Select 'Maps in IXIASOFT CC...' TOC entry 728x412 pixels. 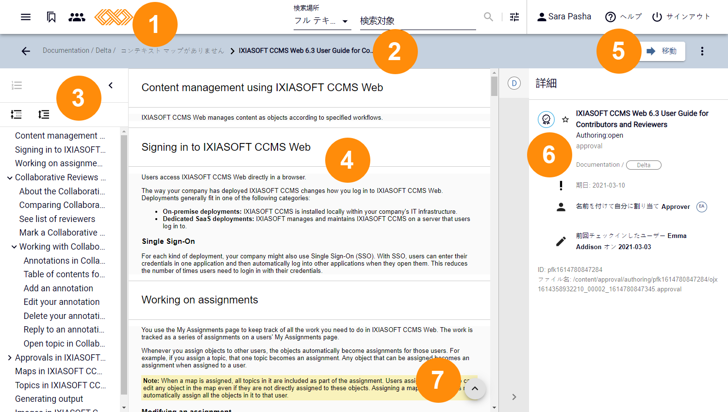pyautogui.click(x=59, y=371)
